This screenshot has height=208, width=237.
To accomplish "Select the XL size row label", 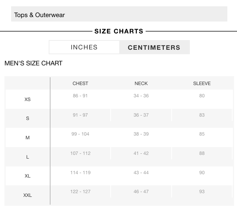I will click(27, 176).
